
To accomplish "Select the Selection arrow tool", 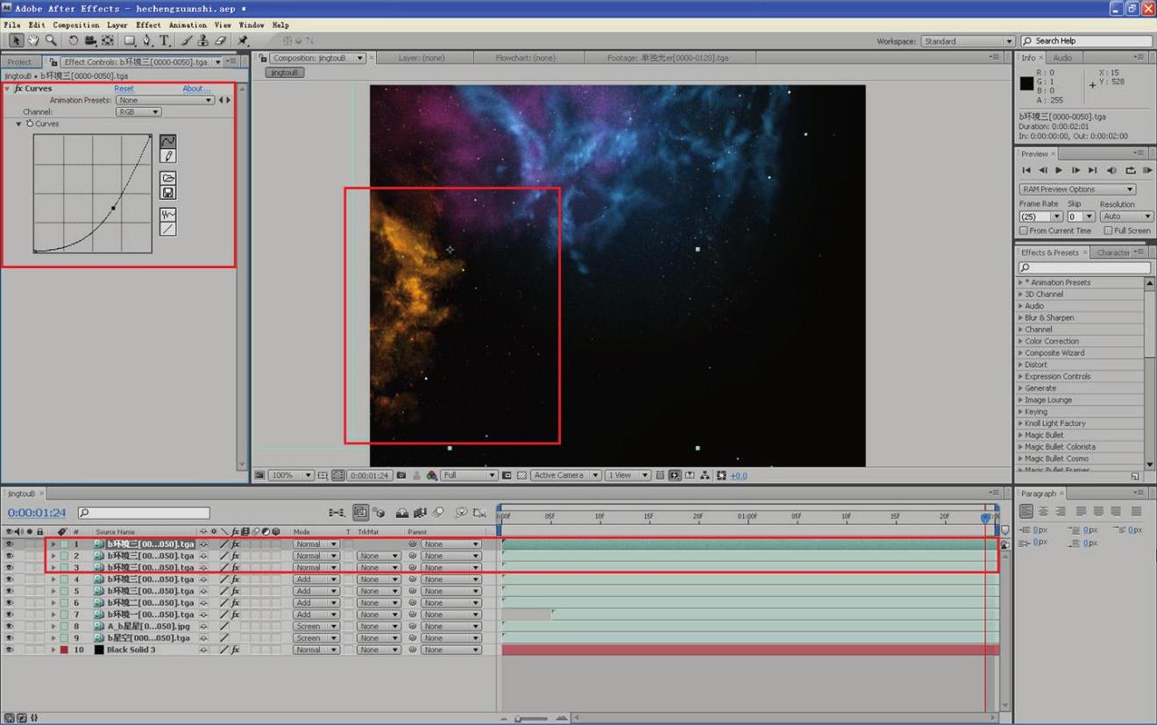I will point(16,40).
